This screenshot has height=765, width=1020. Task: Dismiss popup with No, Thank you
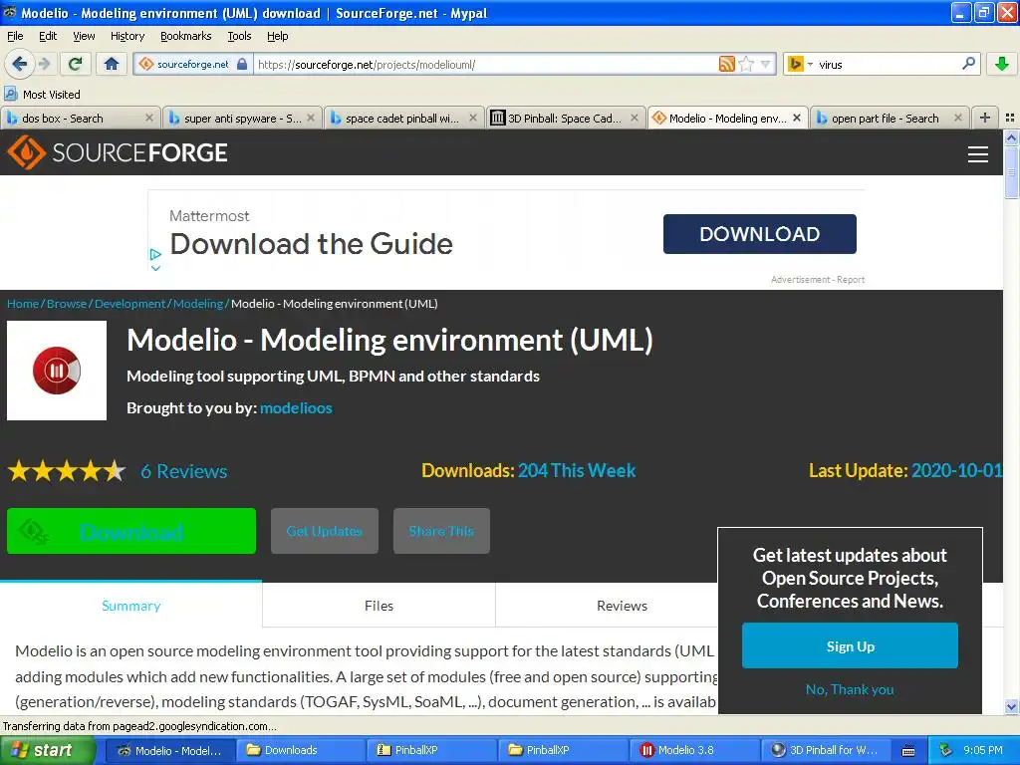[x=850, y=689]
